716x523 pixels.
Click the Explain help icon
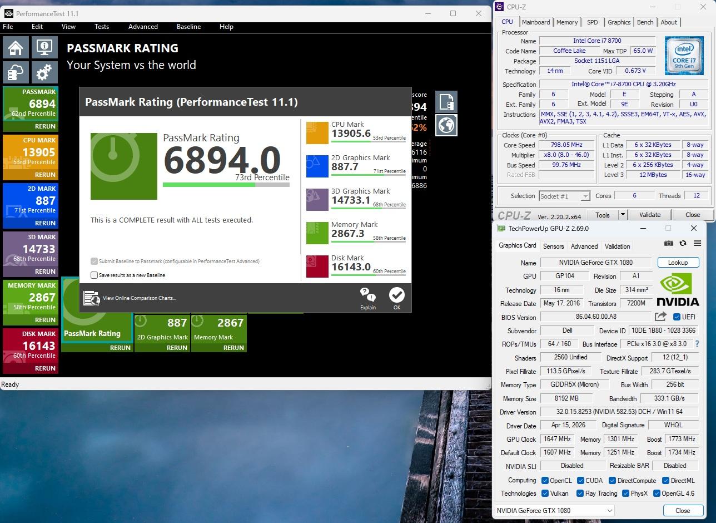pos(367,295)
